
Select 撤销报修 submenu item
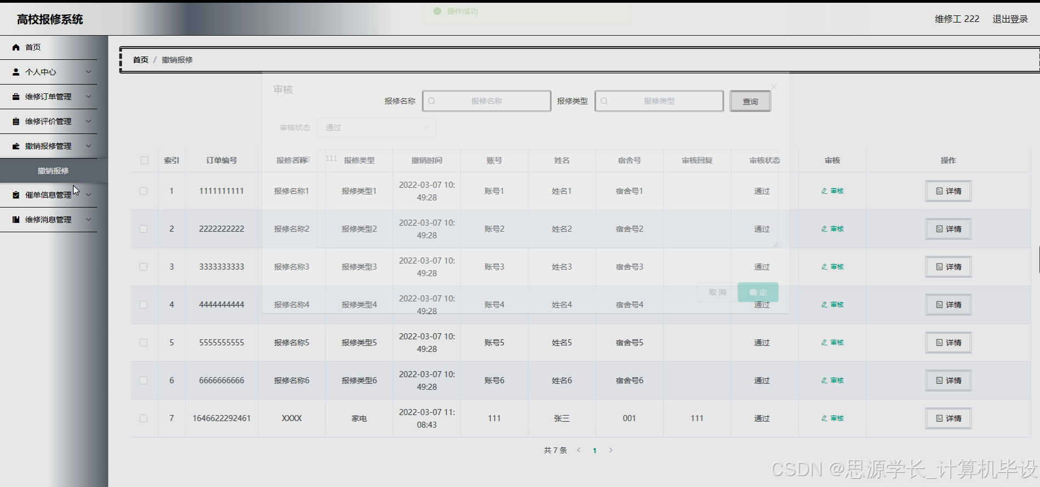click(x=53, y=171)
